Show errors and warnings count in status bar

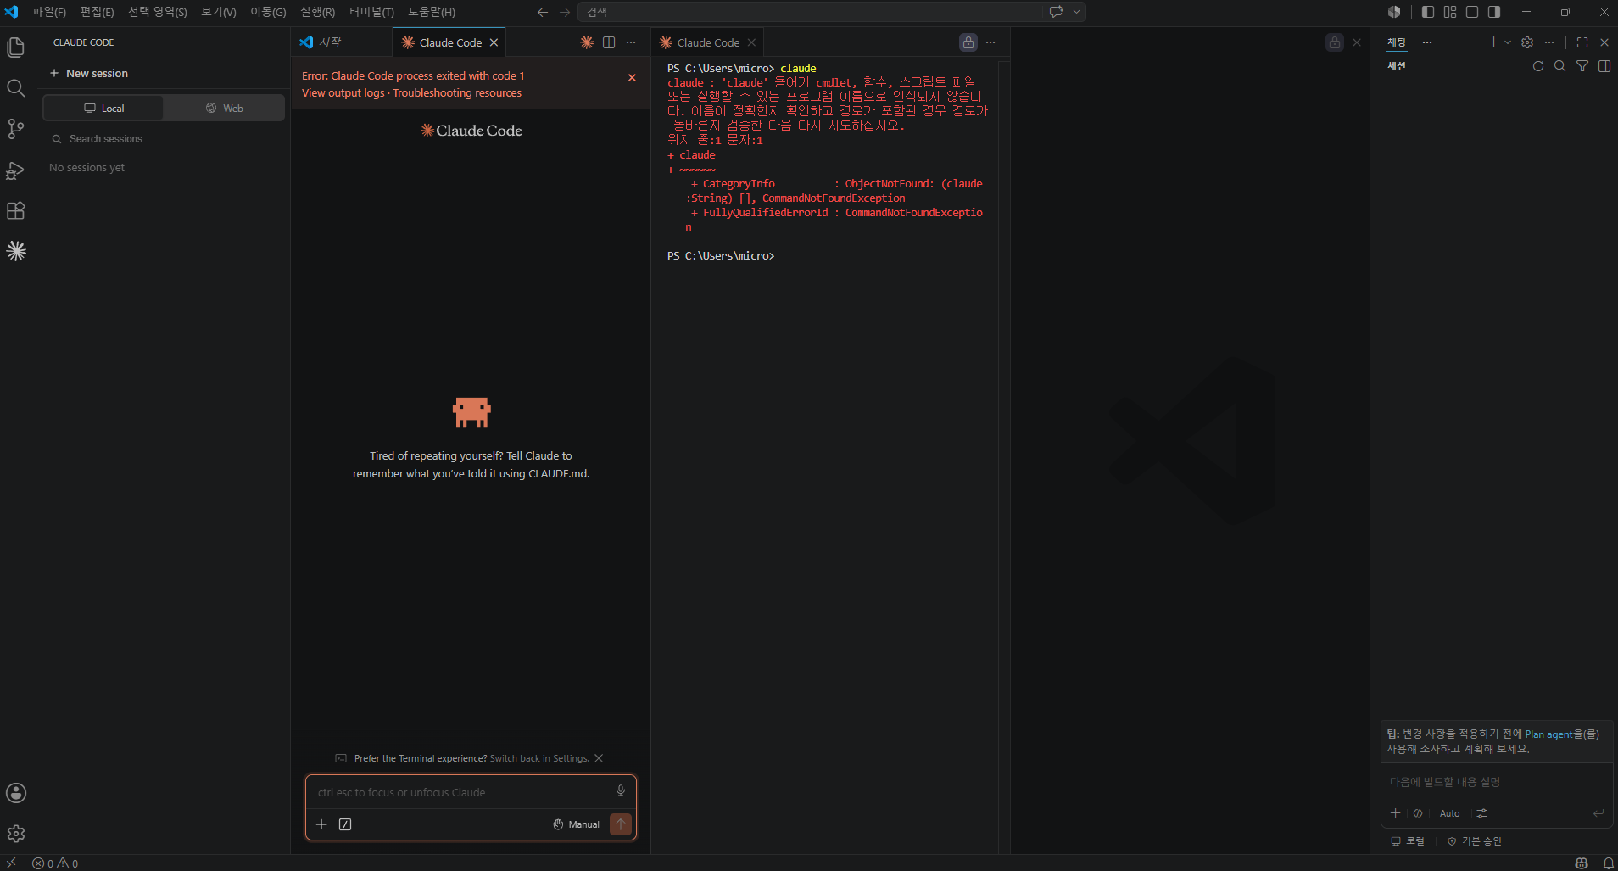(55, 863)
